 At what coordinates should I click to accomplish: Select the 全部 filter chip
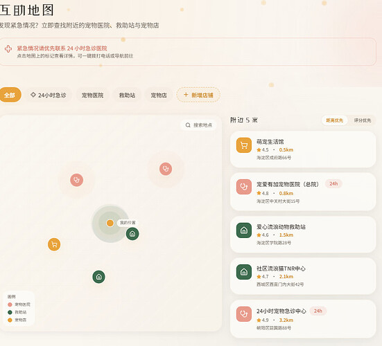9,95
